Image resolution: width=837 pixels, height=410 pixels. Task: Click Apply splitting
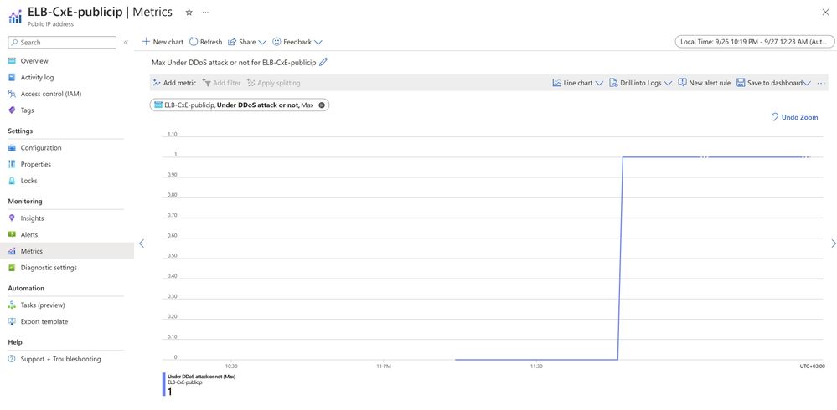[x=274, y=83]
